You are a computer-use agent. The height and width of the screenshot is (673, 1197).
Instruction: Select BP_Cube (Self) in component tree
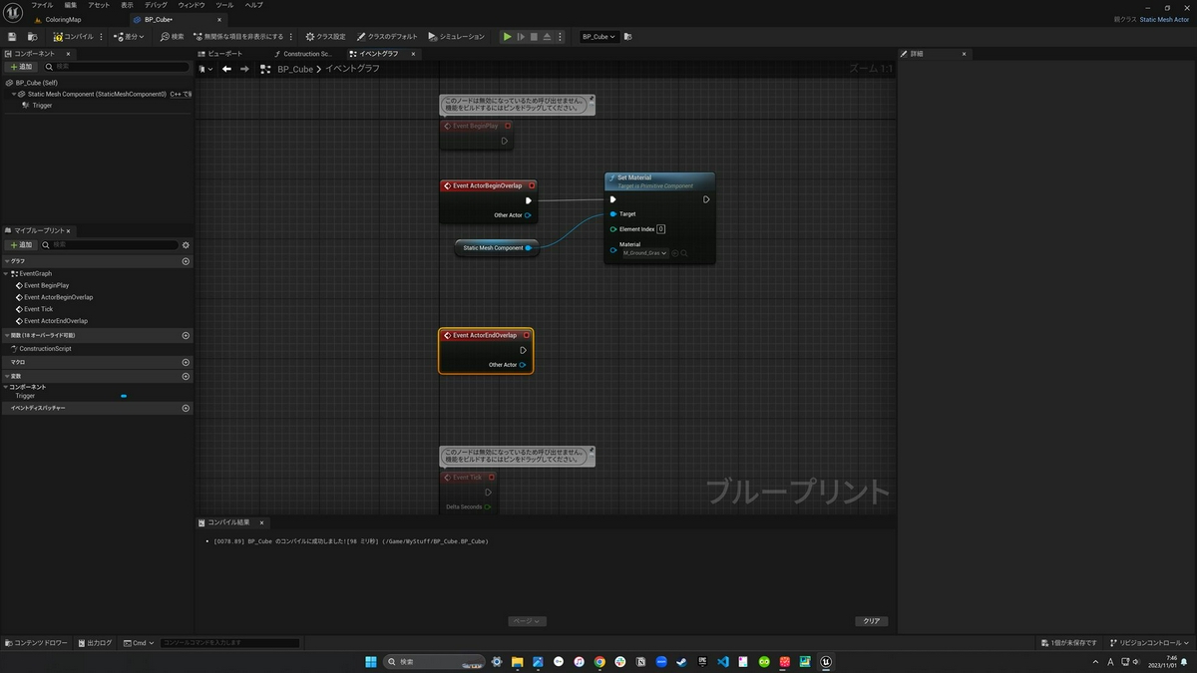pos(37,83)
